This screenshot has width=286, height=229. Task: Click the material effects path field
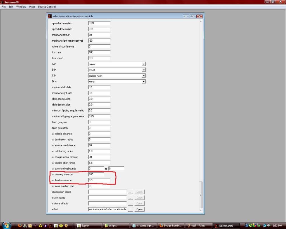point(108,204)
